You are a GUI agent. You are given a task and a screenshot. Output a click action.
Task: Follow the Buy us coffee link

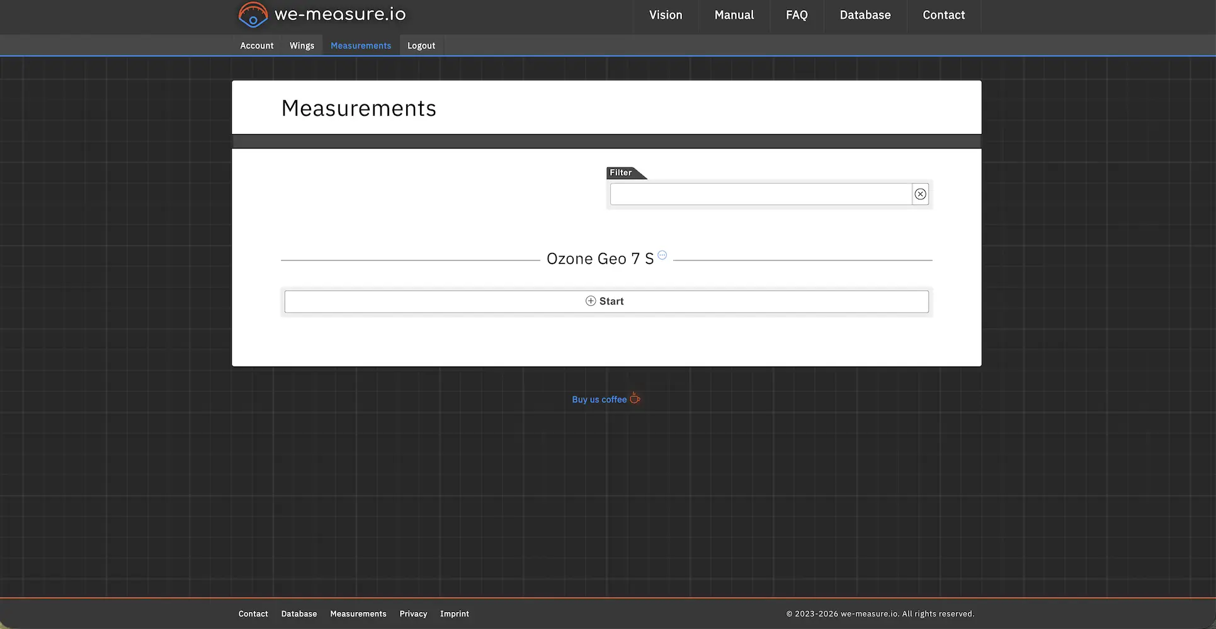599,399
